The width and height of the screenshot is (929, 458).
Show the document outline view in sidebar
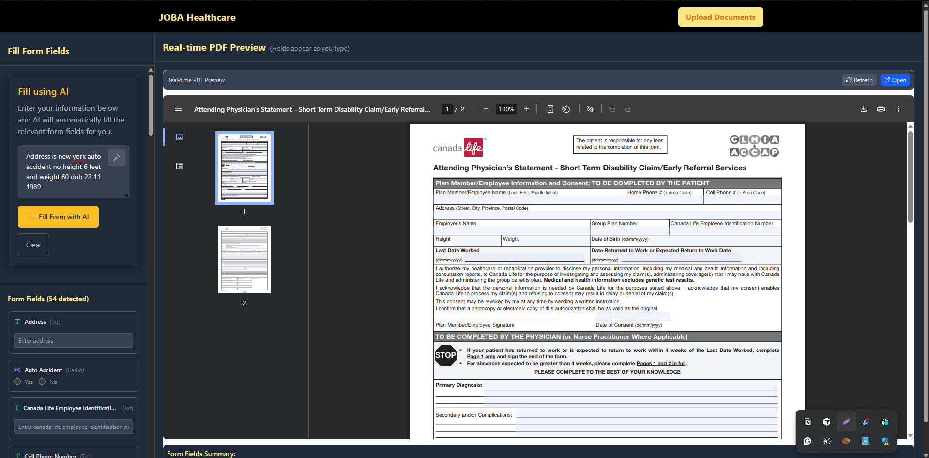coord(180,166)
